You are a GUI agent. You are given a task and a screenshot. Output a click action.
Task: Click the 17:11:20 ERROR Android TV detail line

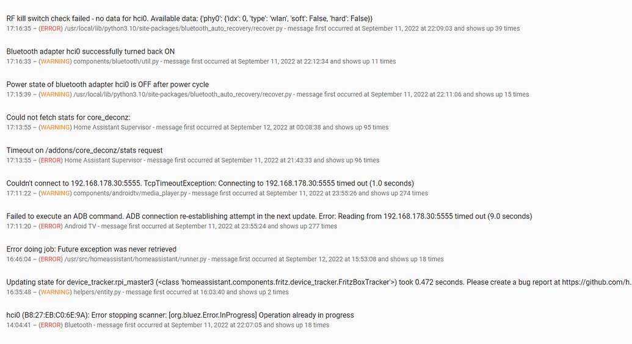172,226
